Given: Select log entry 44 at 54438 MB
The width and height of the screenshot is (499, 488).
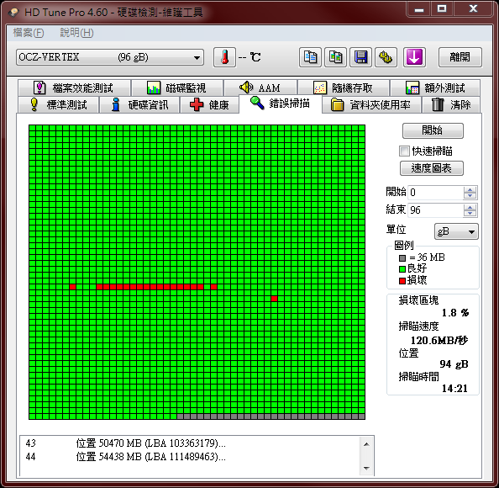Looking at the screenshot, I should click(126, 457).
